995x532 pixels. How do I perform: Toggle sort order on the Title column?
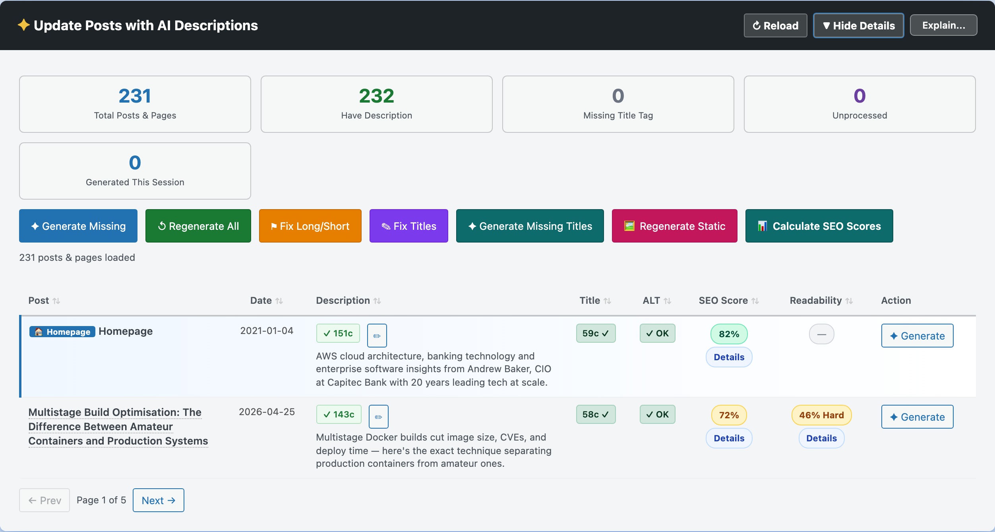tap(608, 301)
